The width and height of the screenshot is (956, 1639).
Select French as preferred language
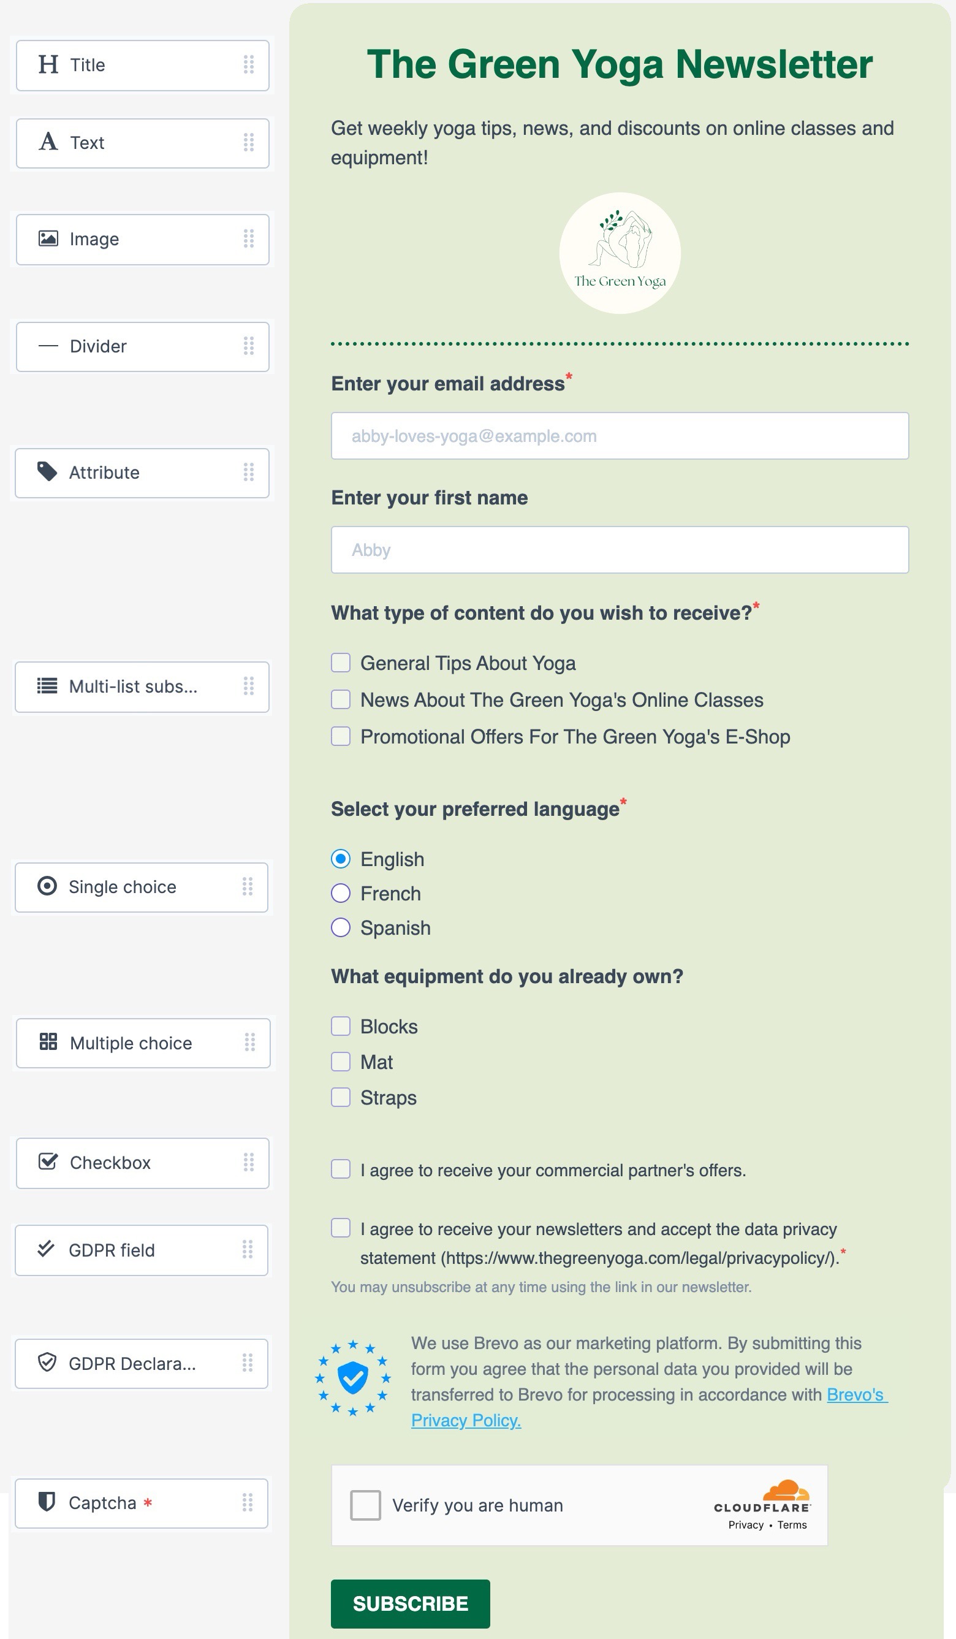pyautogui.click(x=341, y=894)
